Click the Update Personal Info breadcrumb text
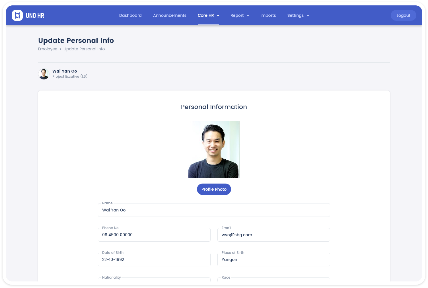The image size is (428, 288). (84, 49)
